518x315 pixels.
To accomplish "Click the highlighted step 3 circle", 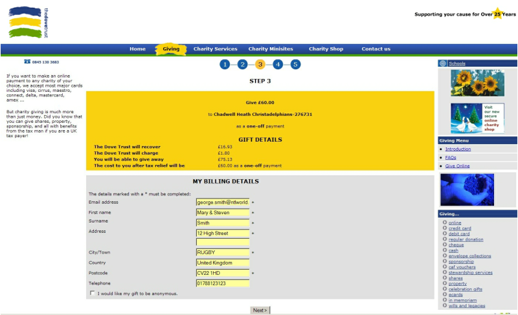I will coord(260,64).
